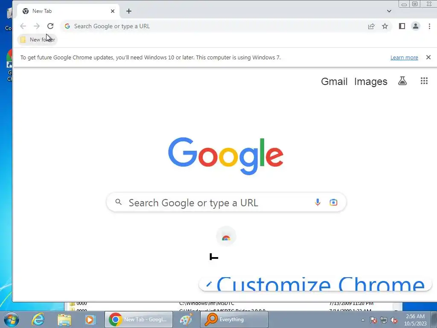Screen dimensions: 437x328
Task: Dismiss the Windows 7 update notice
Action: 428,57
